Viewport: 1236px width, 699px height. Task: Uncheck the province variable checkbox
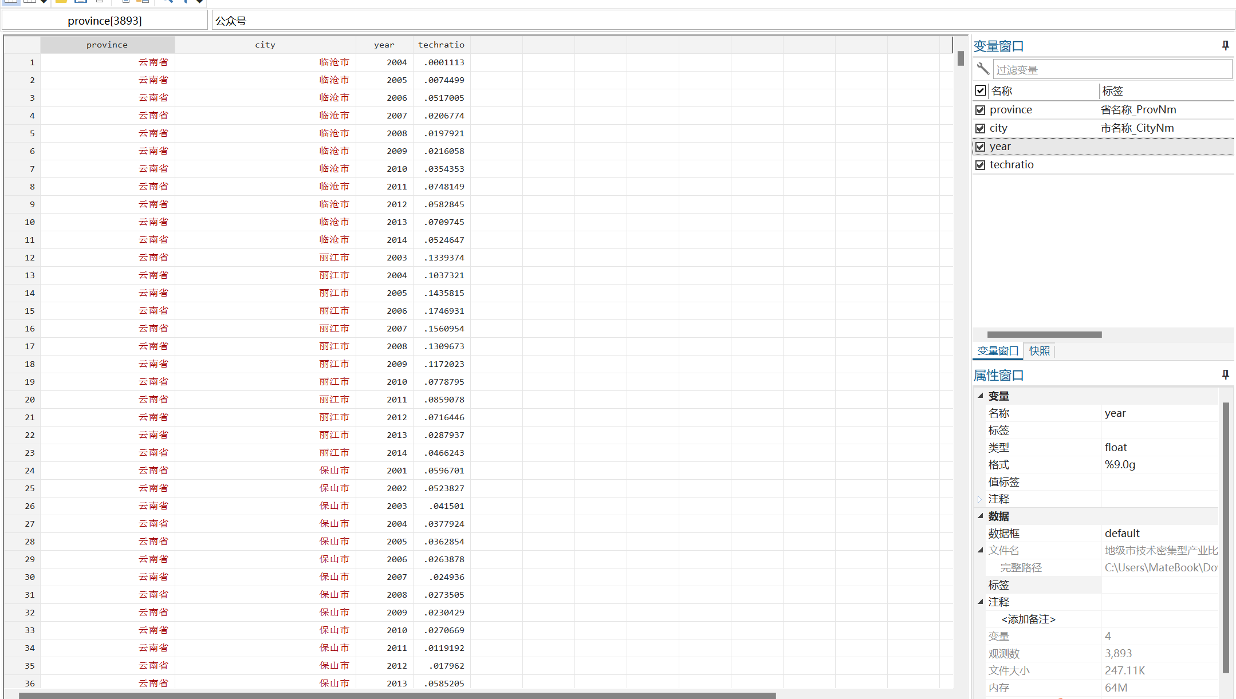(981, 110)
